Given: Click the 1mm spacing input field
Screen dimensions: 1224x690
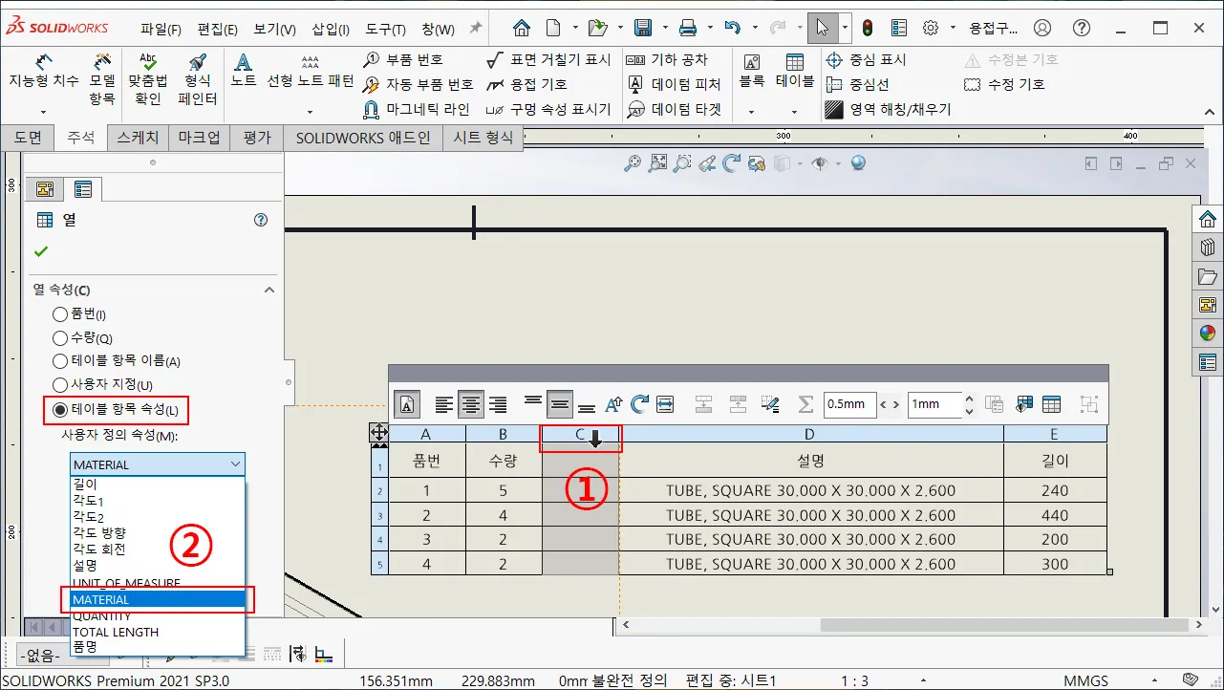Looking at the screenshot, I should 934,404.
